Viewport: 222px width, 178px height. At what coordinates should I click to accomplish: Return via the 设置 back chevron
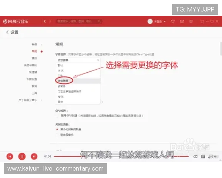pos(7,32)
